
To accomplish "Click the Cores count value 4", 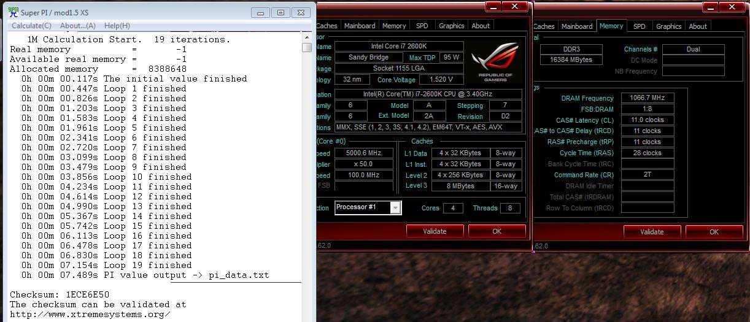I will click(453, 208).
